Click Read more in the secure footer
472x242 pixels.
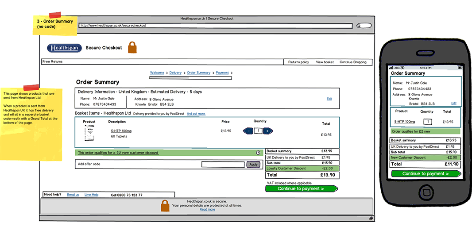[x=207, y=210]
